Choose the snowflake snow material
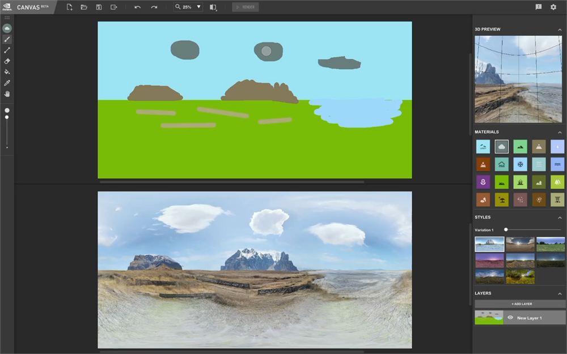Image resolution: width=567 pixels, height=354 pixels. 520,164
